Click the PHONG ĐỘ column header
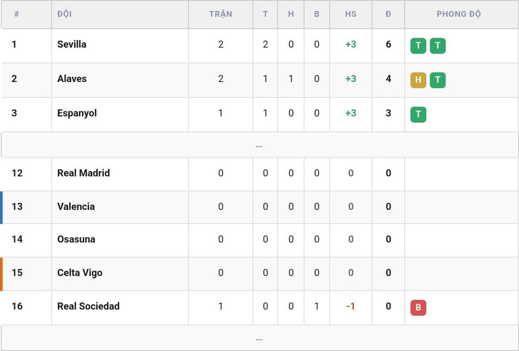This screenshot has height=351, width=519. tap(458, 14)
